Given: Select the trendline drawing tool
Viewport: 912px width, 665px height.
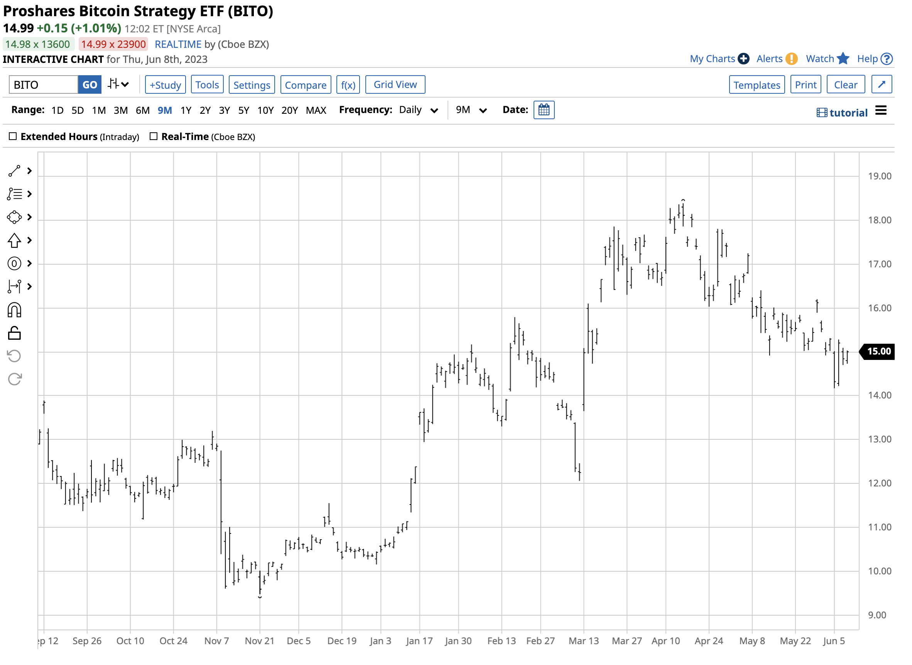Looking at the screenshot, I should click(14, 170).
